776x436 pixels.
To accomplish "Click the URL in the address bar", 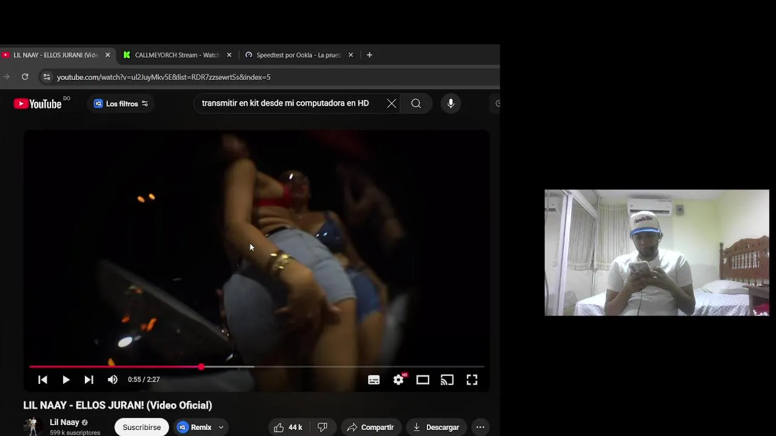I will [x=164, y=77].
